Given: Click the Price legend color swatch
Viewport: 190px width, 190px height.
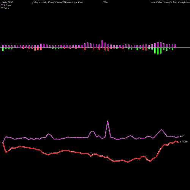Looking at the screenshot, I should coord(2,8).
